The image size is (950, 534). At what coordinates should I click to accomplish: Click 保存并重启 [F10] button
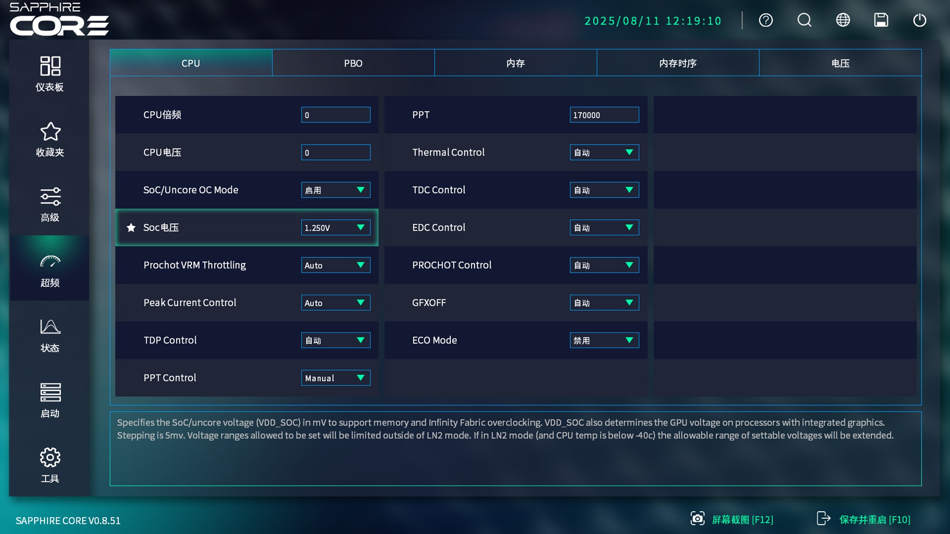click(864, 519)
